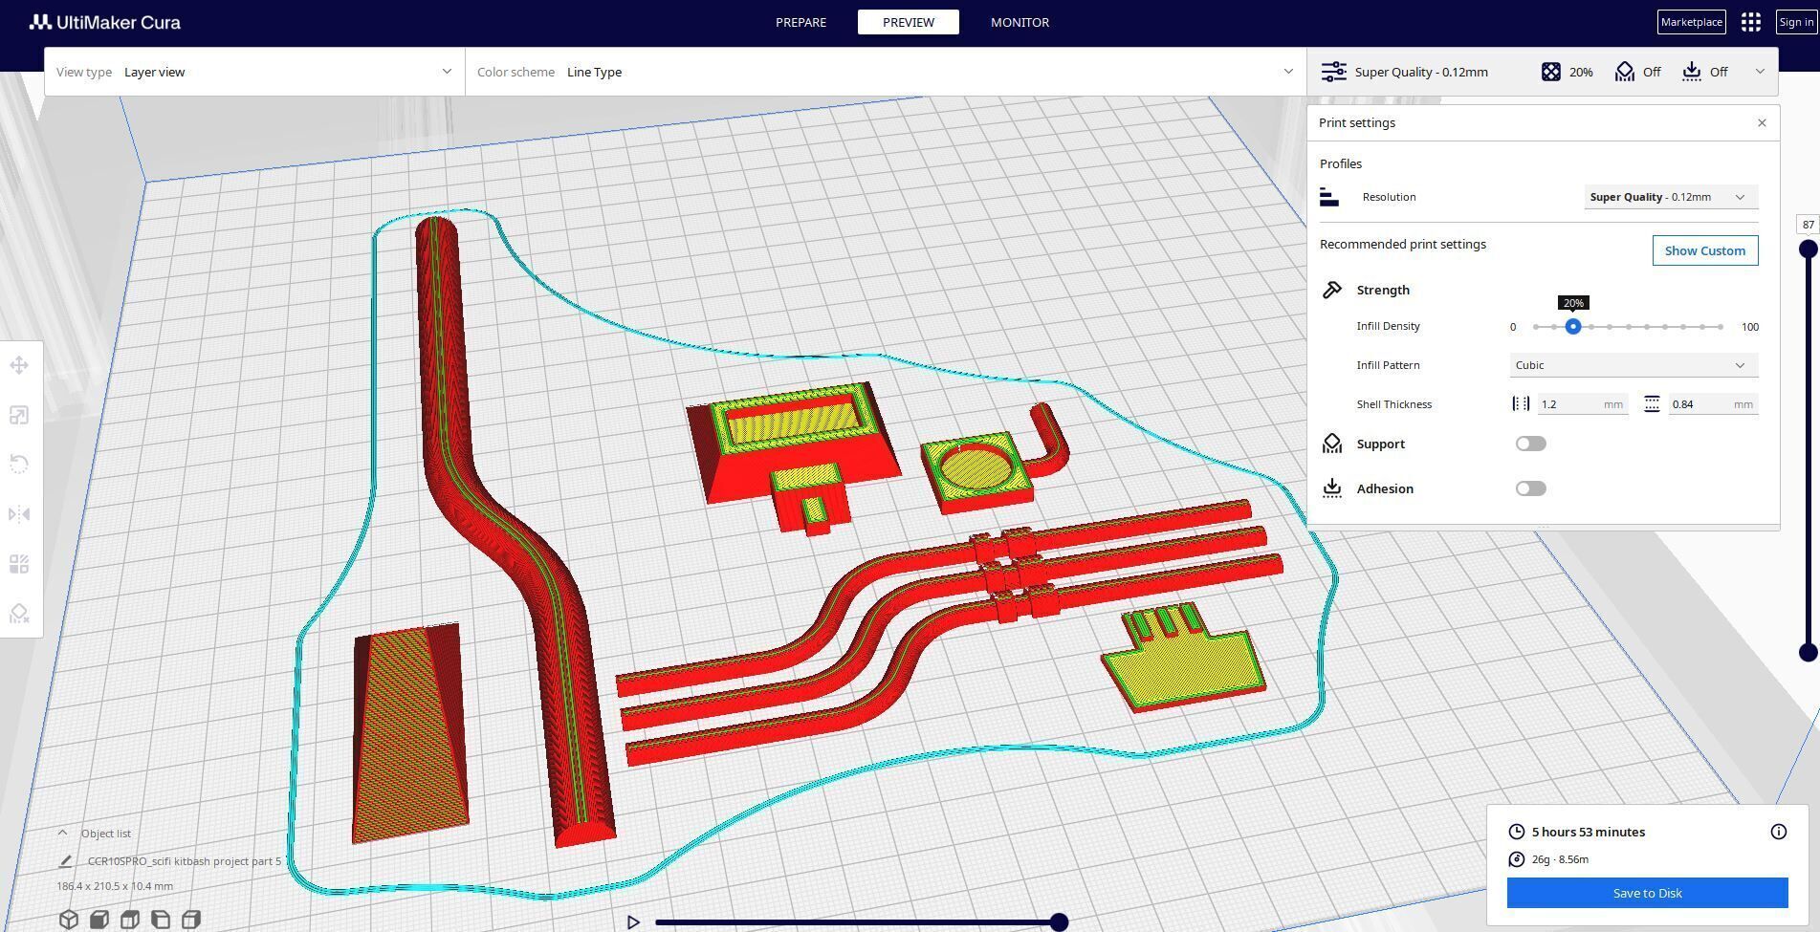Toggle the Support switch on
The width and height of the screenshot is (1820, 932).
pyautogui.click(x=1530, y=444)
